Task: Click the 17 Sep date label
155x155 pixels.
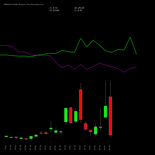Action: pos(6,148)
